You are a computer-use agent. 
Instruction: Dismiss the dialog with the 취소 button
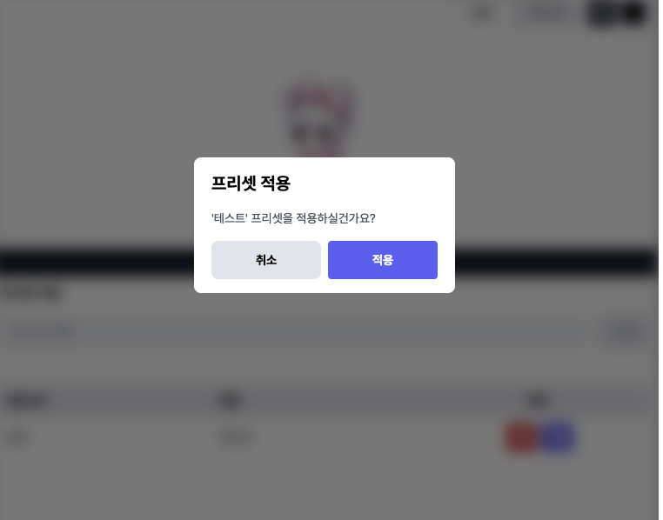click(266, 260)
